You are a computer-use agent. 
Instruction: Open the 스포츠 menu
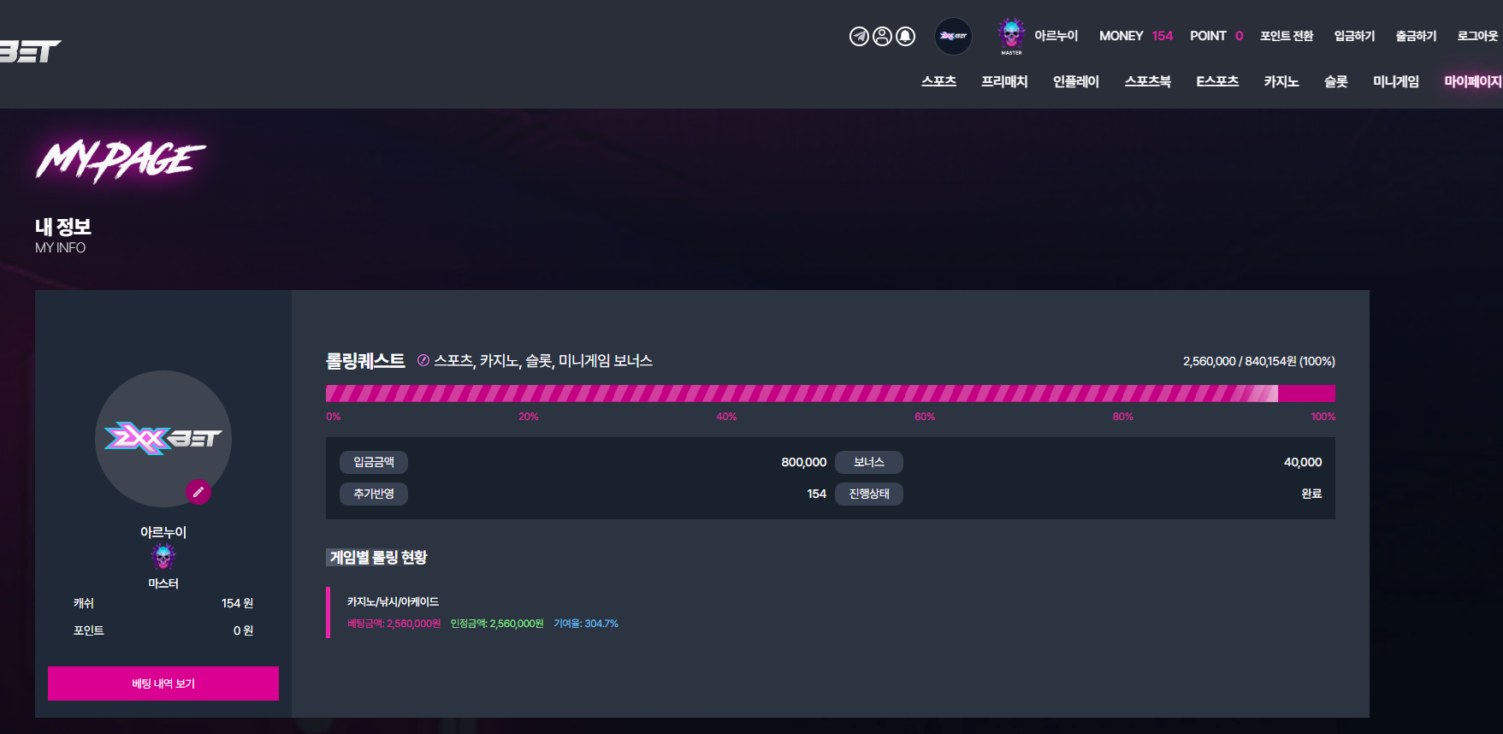[938, 81]
